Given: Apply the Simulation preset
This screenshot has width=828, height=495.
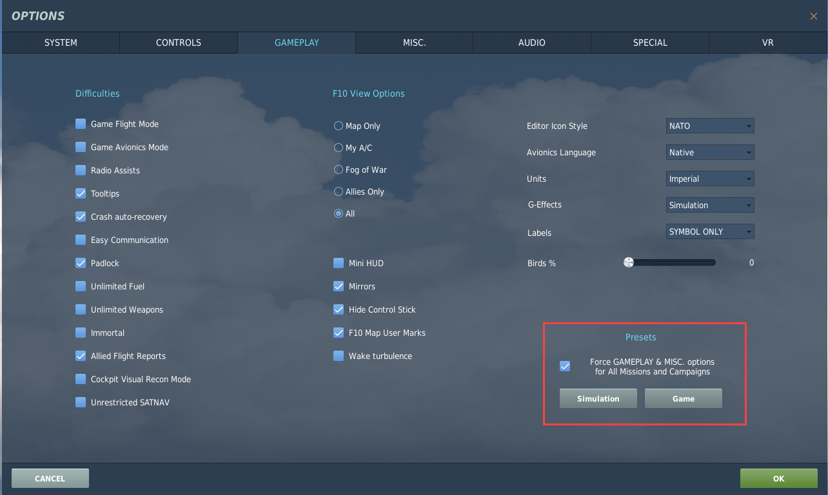Looking at the screenshot, I should click(x=598, y=398).
